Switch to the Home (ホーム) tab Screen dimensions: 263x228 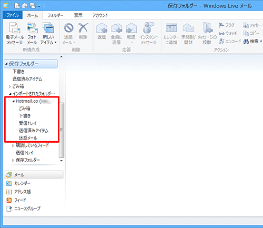[33, 15]
